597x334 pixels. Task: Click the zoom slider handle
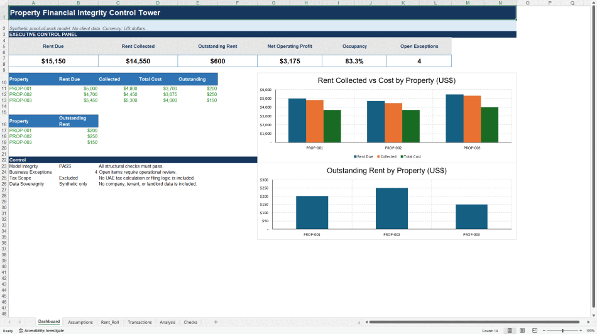[562, 331]
